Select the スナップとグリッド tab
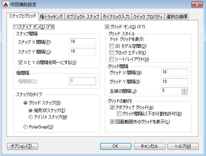 pos(23,16)
